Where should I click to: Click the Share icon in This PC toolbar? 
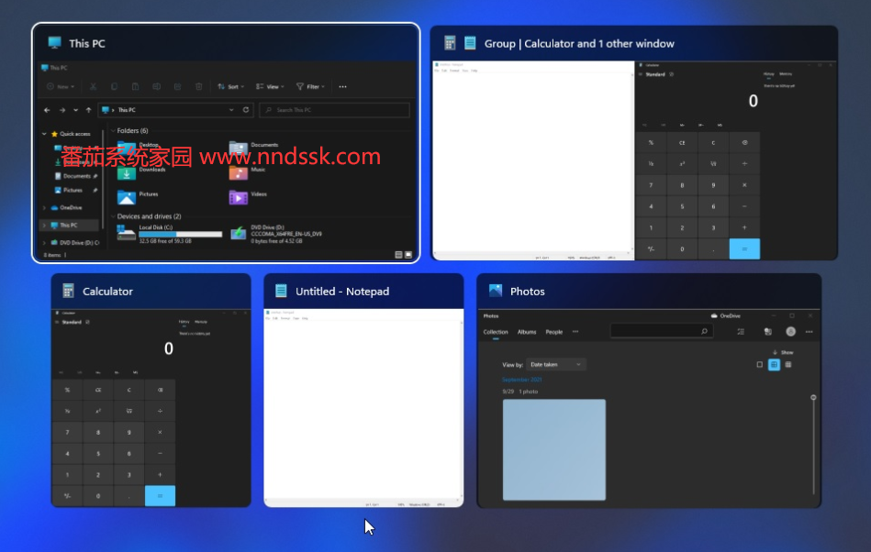178,86
